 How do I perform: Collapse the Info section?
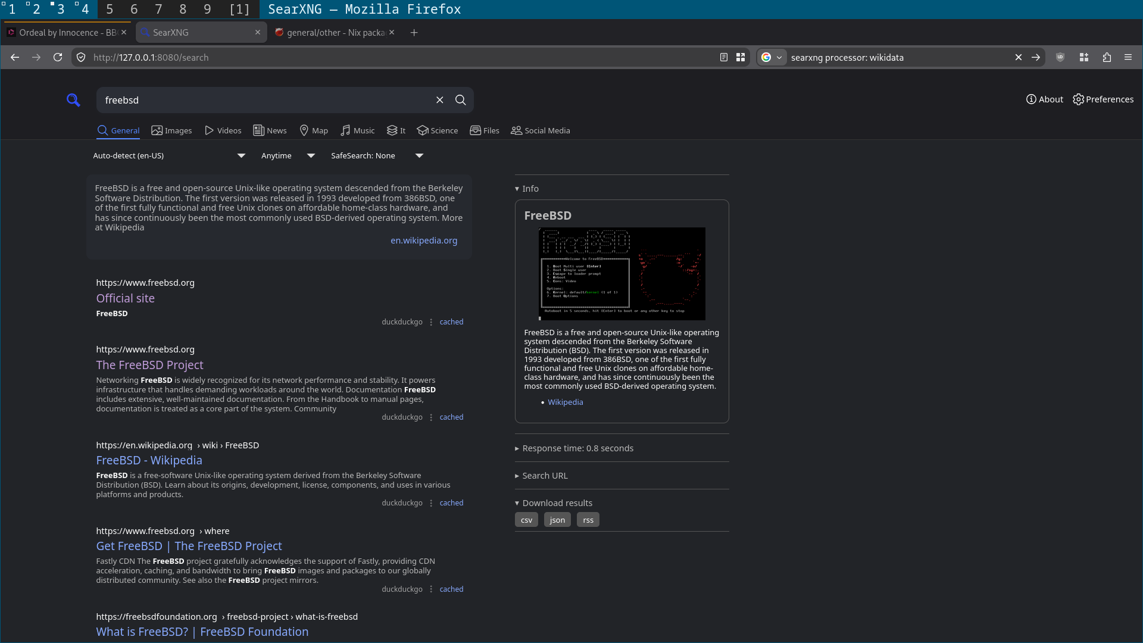coord(527,189)
